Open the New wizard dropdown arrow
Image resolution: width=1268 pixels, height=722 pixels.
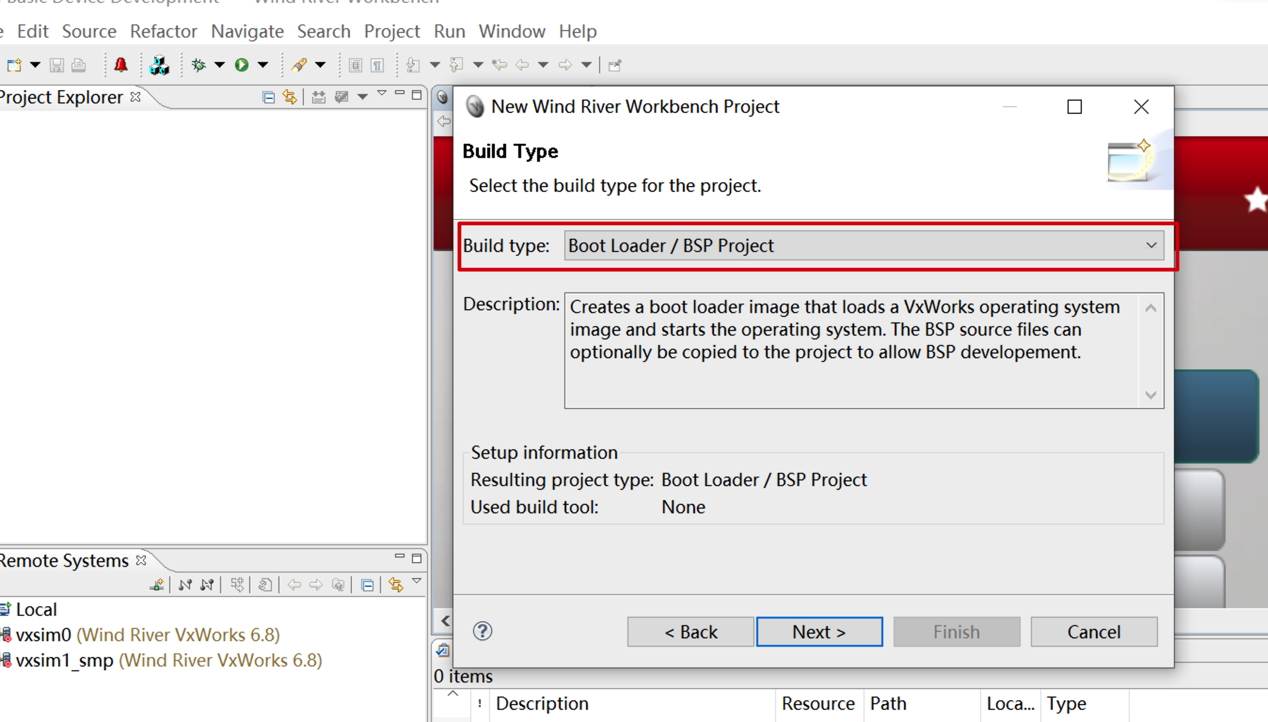point(35,65)
